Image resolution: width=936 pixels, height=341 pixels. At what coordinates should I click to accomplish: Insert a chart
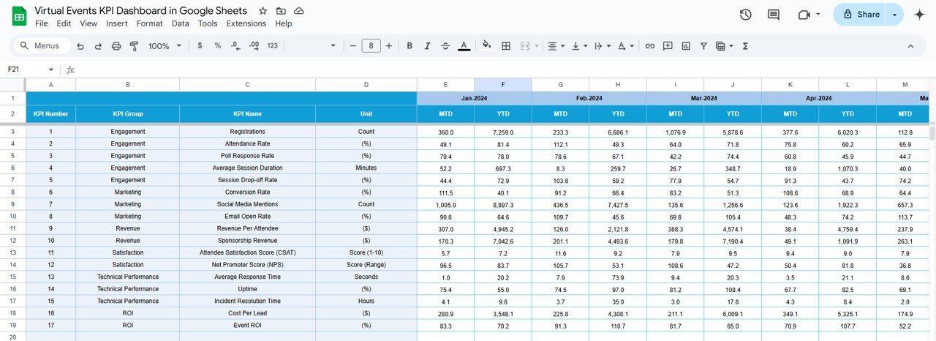686,45
